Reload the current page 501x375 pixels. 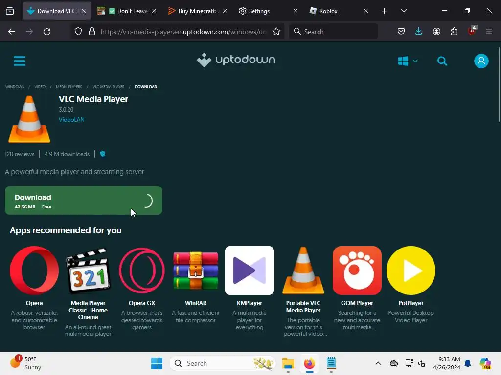[x=47, y=32]
